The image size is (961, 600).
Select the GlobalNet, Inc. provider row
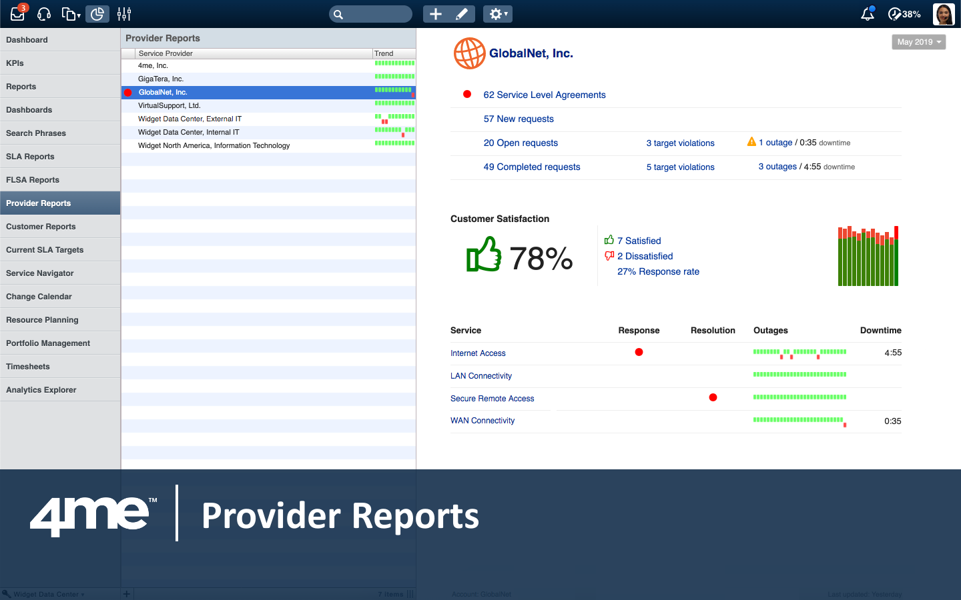[x=268, y=93]
